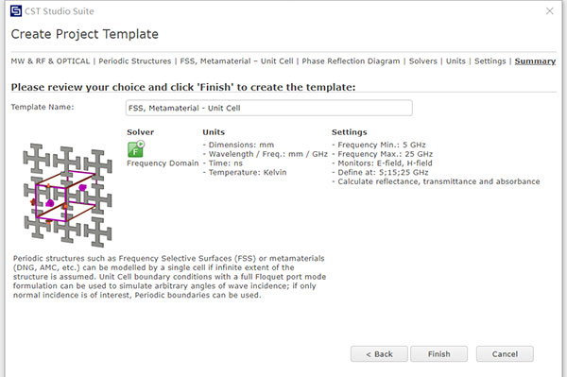Screen dimensions: 567x377
Task: Close the Create Project Template dialog
Action: click(x=549, y=11)
